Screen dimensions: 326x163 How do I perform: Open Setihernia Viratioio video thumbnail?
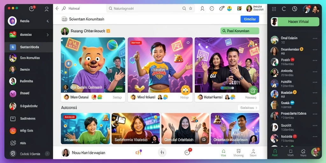point(136,129)
